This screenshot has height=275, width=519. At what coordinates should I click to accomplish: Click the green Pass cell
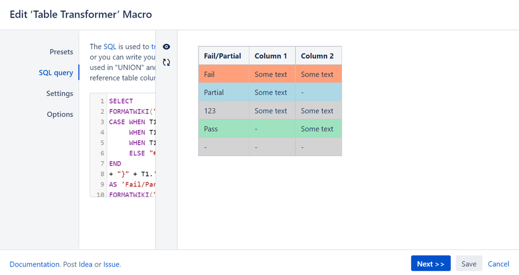pyautogui.click(x=223, y=129)
